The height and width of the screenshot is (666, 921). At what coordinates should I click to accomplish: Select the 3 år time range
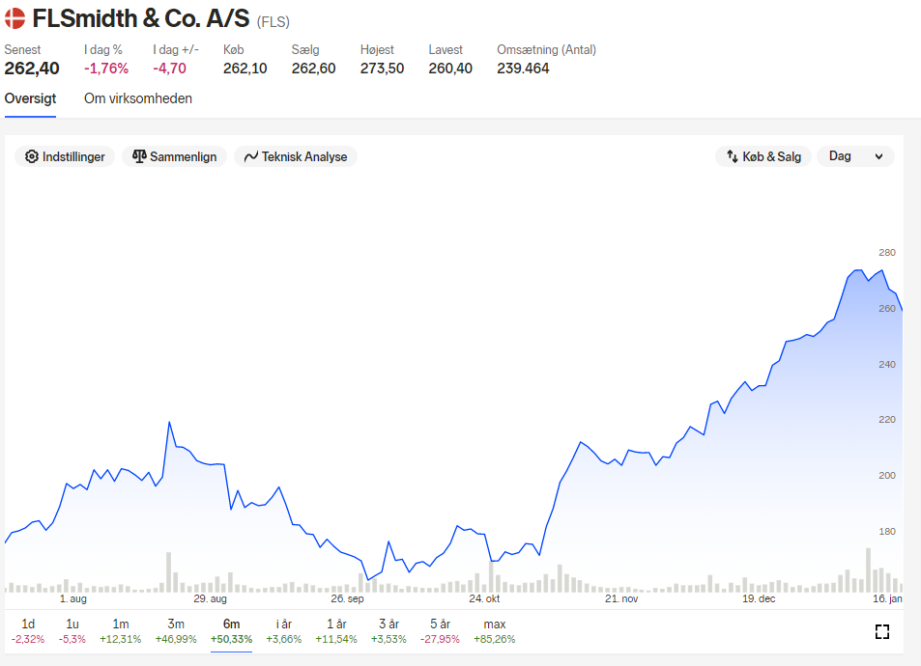point(389,631)
